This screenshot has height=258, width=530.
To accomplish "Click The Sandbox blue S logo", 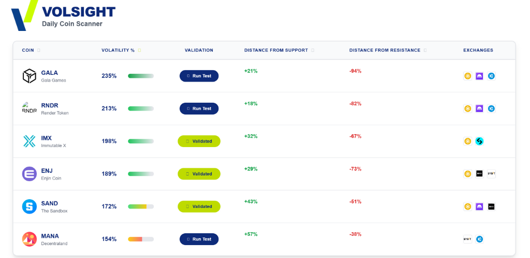I will (30, 206).
